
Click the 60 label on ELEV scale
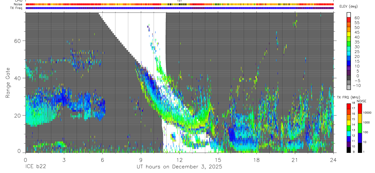(357, 18)
